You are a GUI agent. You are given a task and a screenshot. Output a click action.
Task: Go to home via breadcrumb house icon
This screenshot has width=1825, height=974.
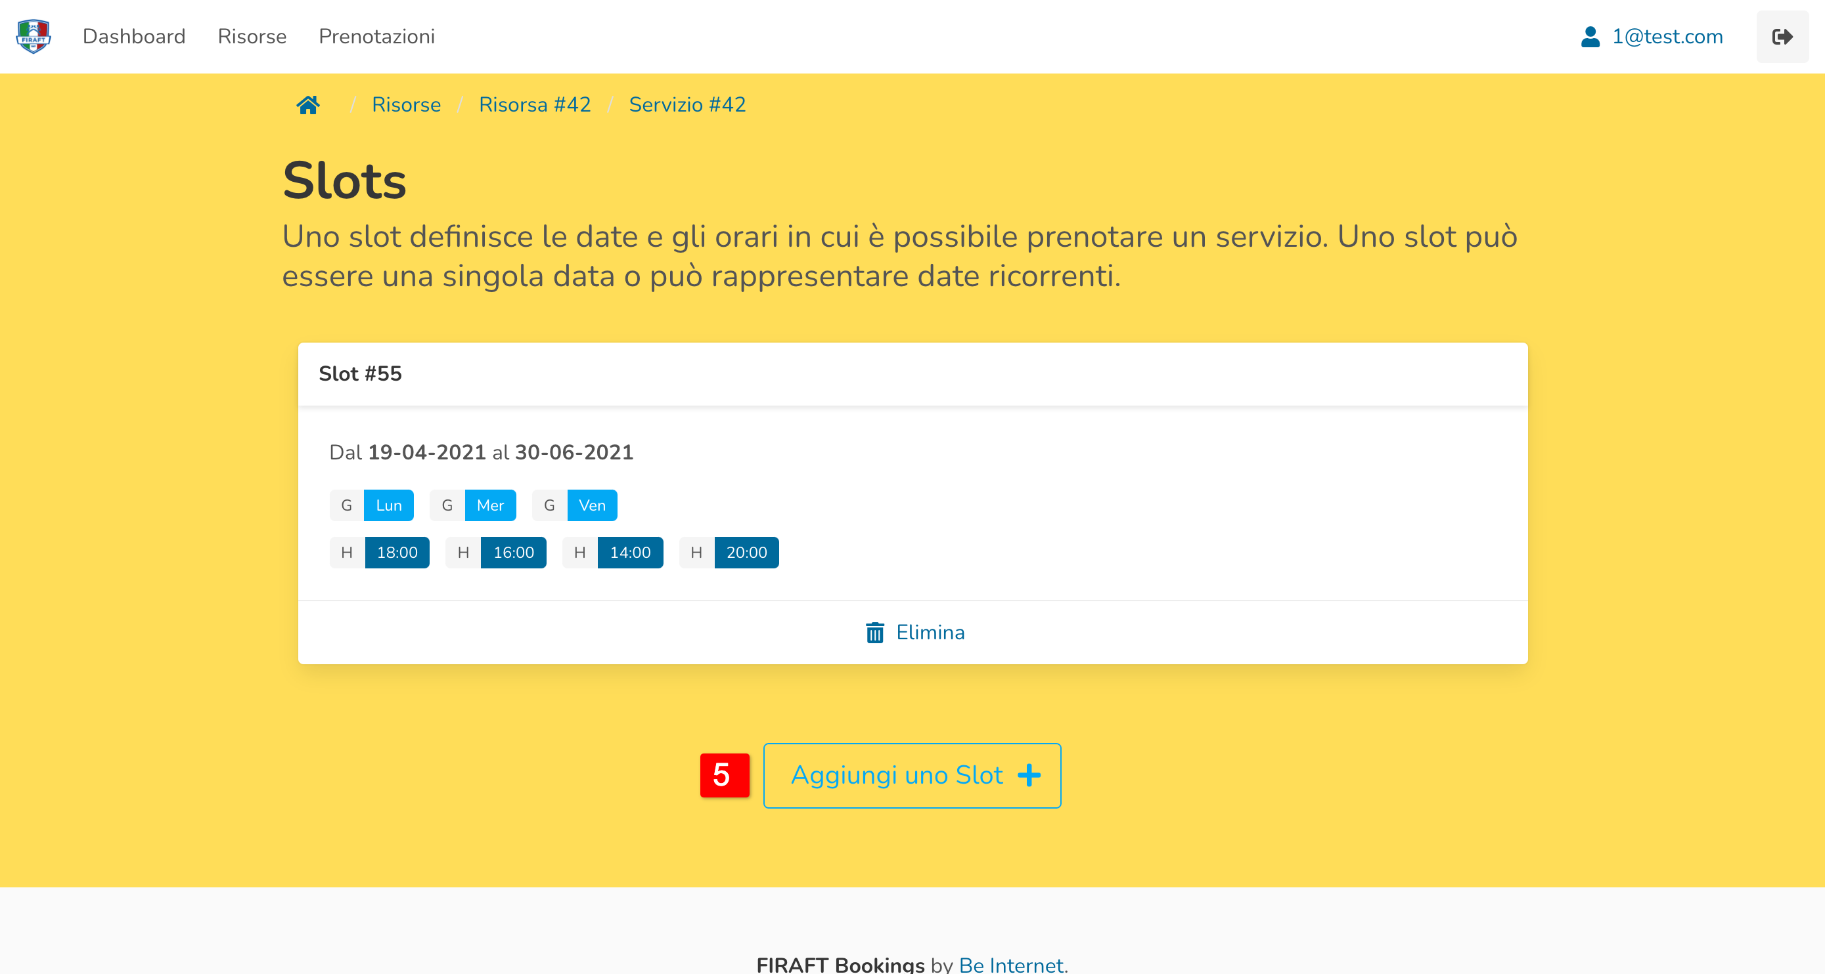click(x=308, y=105)
